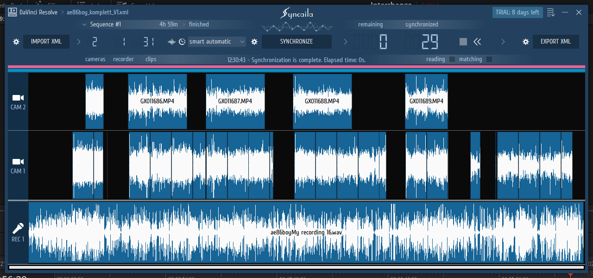
Task: Expand the Sequence #1 chevron
Action: (84, 25)
